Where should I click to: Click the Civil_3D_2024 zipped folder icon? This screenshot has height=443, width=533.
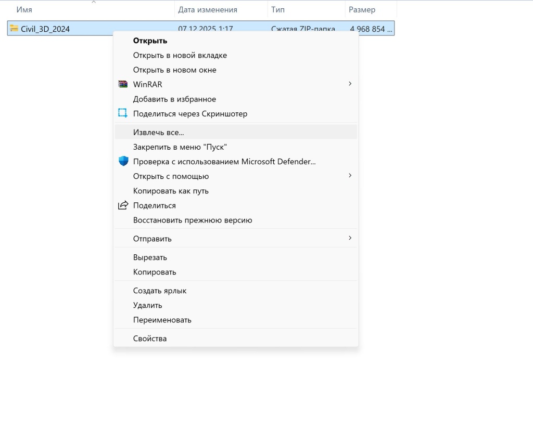point(14,29)
